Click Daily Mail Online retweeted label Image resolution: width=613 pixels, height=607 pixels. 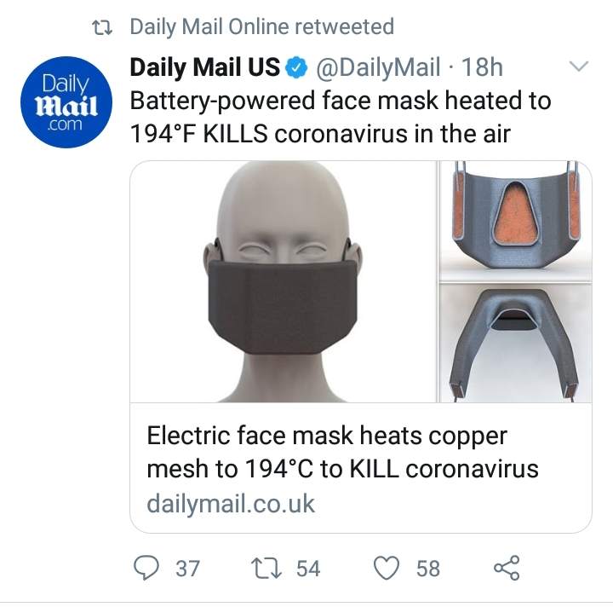coord(262,27)
